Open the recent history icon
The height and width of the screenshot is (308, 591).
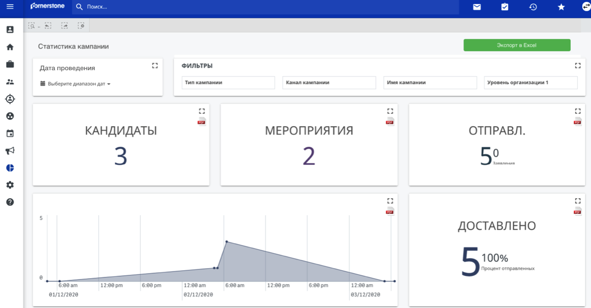(533, 7)
